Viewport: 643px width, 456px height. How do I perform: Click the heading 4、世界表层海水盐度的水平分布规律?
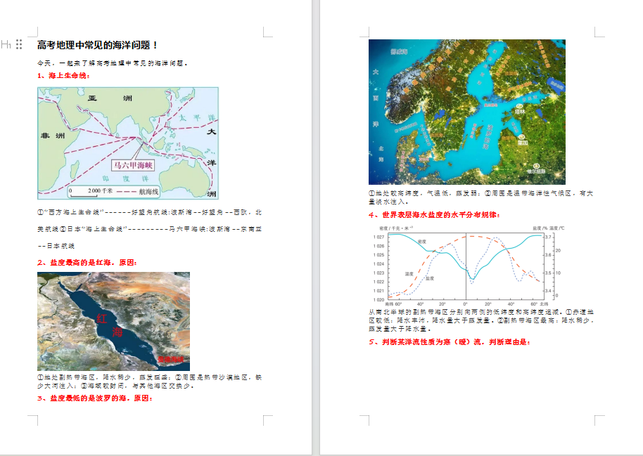point(434,215)
